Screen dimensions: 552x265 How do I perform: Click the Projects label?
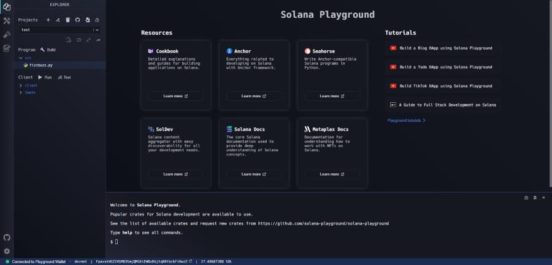tap(28, 20)
